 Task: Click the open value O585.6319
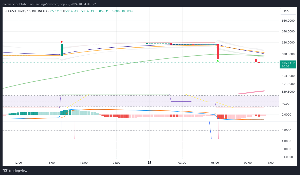tap(54, 11)
